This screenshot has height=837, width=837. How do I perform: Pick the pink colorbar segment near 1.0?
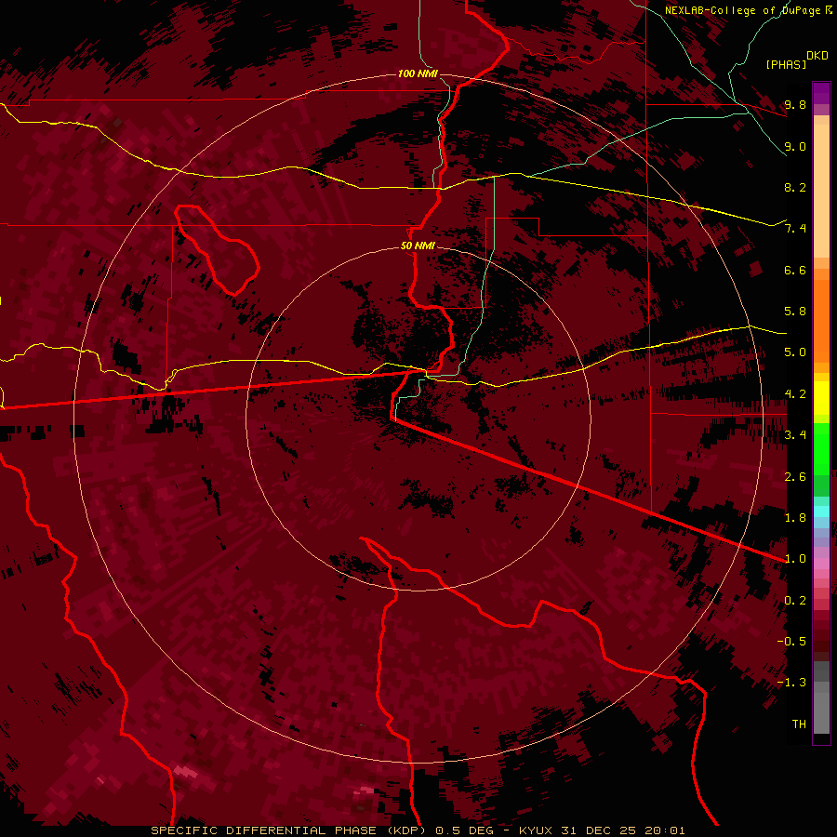coord(821,564)
